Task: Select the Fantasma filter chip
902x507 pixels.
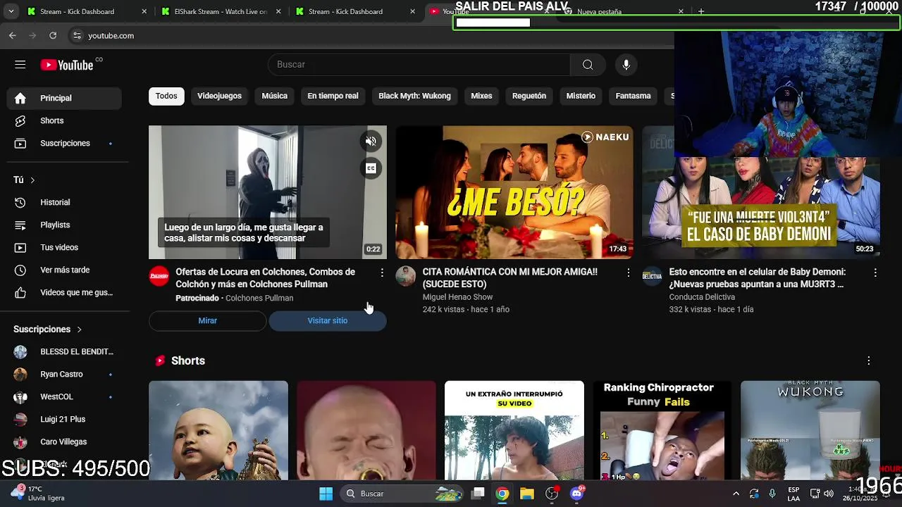Action: [x=633, y=96]
